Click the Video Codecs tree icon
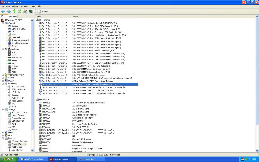The width and height of the screenshot is (259, 162). (x=9, y=101)
